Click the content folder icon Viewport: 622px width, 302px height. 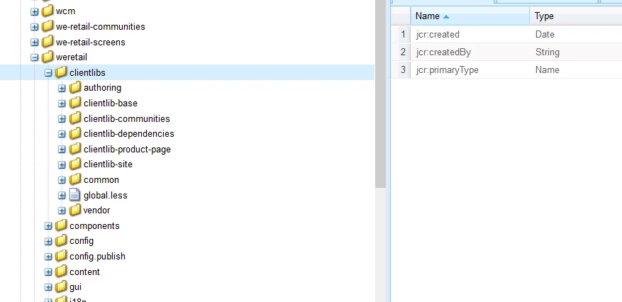tap(61, 271)
